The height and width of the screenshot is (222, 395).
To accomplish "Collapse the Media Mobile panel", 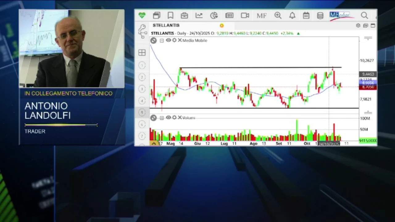I will click(161, 40).
